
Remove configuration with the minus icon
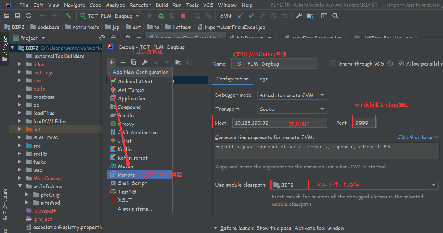122,61
